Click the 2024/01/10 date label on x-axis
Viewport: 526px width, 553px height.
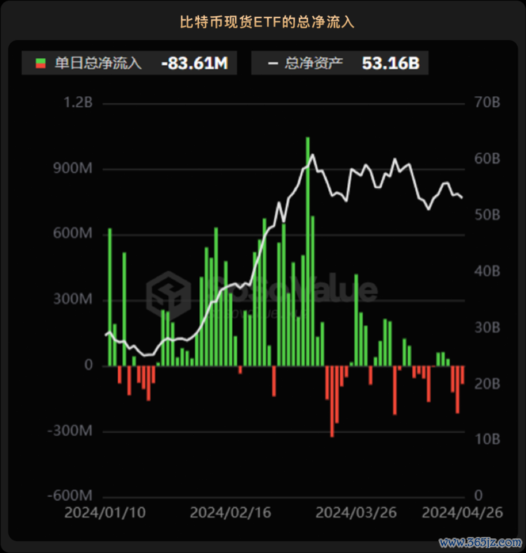[105, 512]
